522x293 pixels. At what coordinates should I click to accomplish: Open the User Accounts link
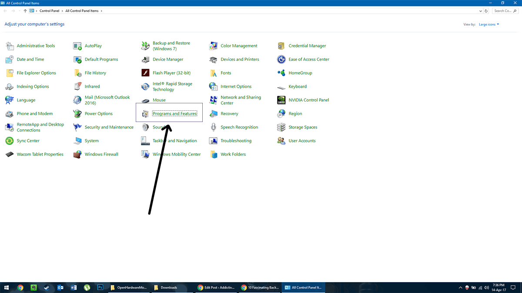[302, 141]
